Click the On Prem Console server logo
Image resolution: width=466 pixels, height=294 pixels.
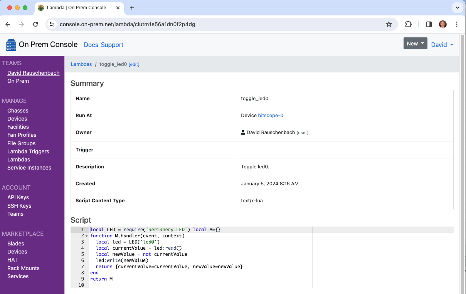click(11, 45)
